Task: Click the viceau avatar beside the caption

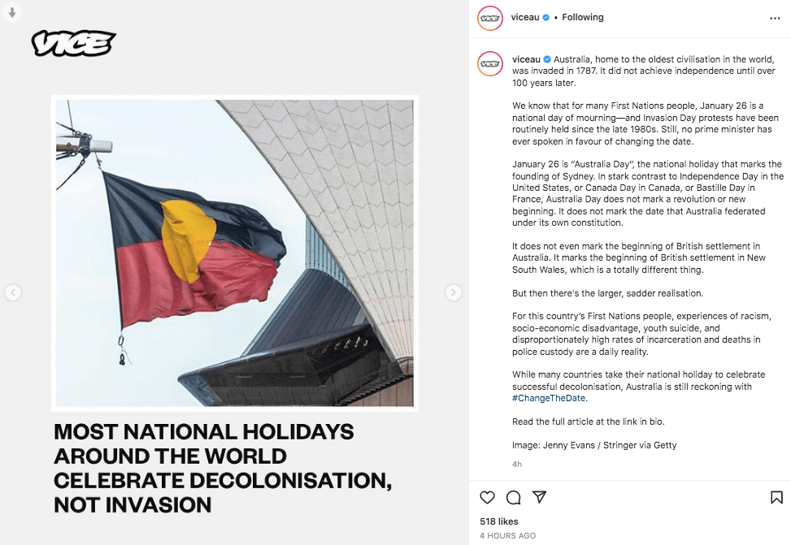Action: [x=490, y=63]
